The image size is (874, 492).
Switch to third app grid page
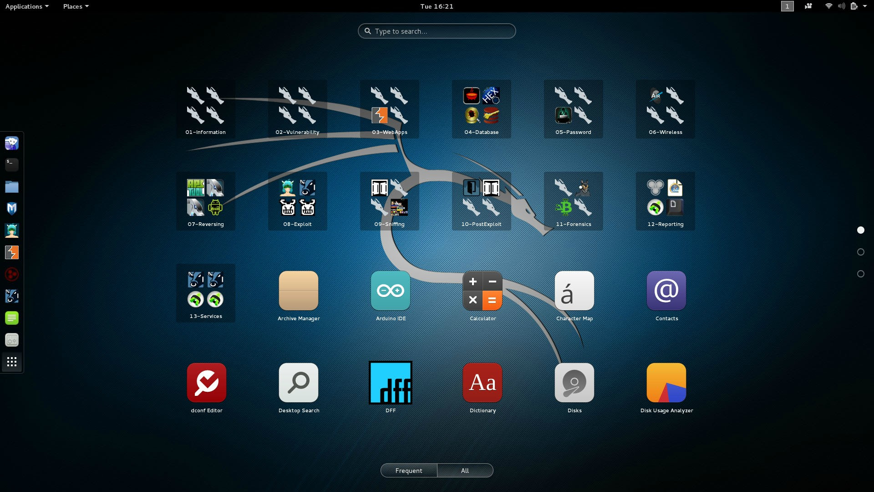(x=860, y=274)
